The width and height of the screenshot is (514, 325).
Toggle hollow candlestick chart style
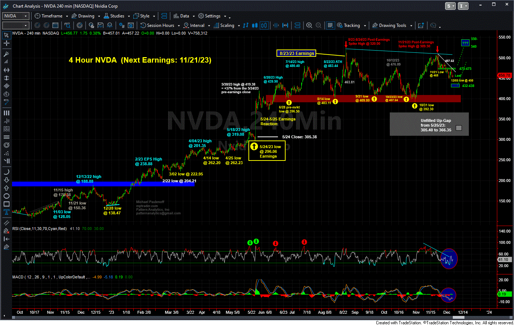[x=264, y=25]
